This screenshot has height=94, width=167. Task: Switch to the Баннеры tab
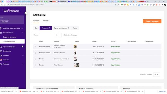point(46,21)
